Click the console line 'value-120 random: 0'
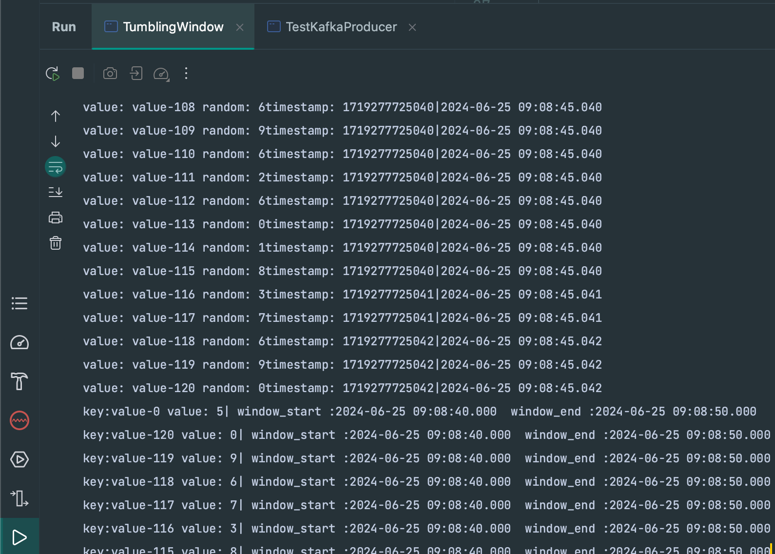The width and height of the screenshot is (775, 554). 342,388
